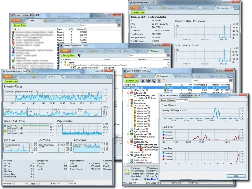Collapse the Logon group in the Autoruns window
The height and width of the screenshot is (189, 252).
[61, 62]
